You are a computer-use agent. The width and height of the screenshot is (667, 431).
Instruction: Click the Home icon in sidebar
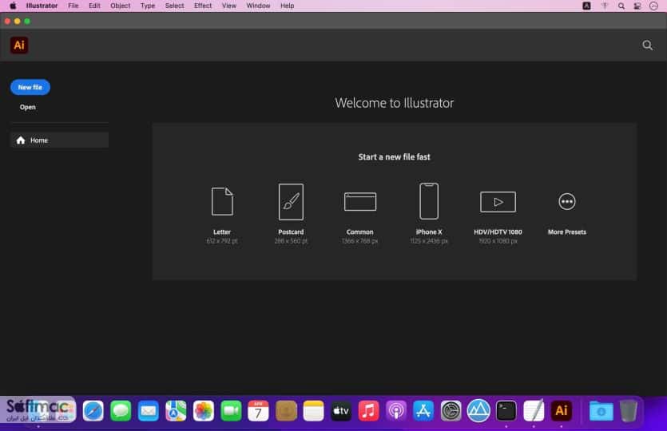tap(21, 140)
